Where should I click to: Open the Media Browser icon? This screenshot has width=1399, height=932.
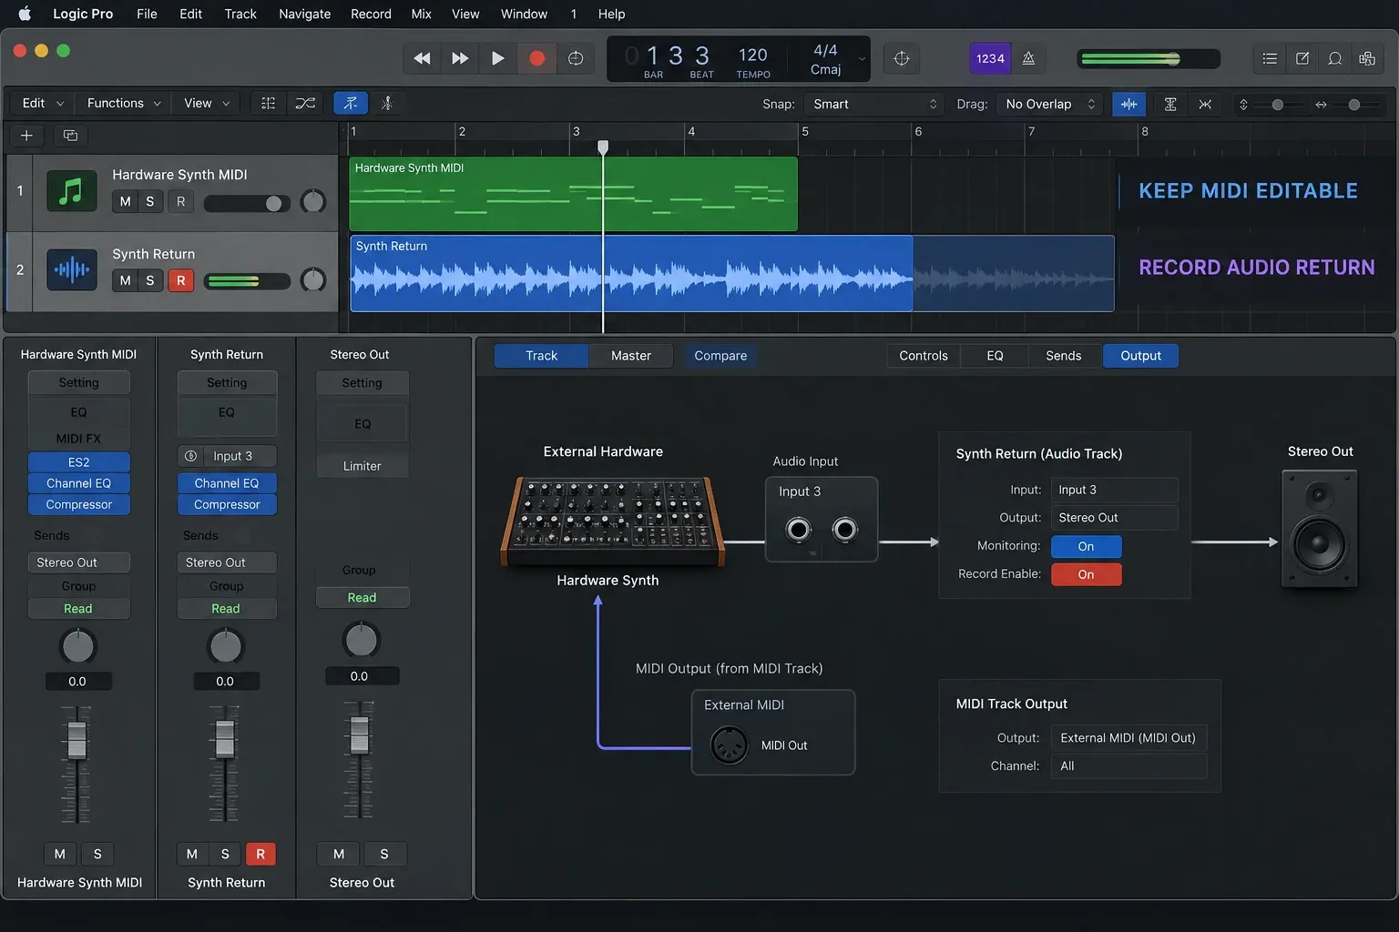pyautogui.click(x=1367, y=58)
